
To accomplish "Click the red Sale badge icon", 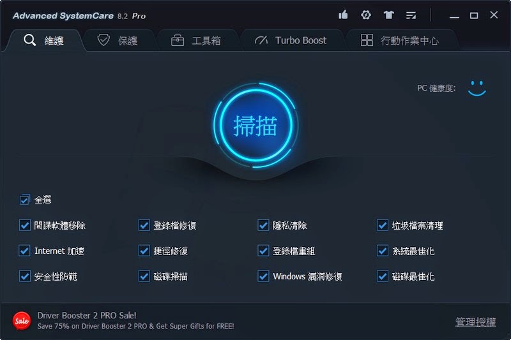I will (x=22, y=321).
